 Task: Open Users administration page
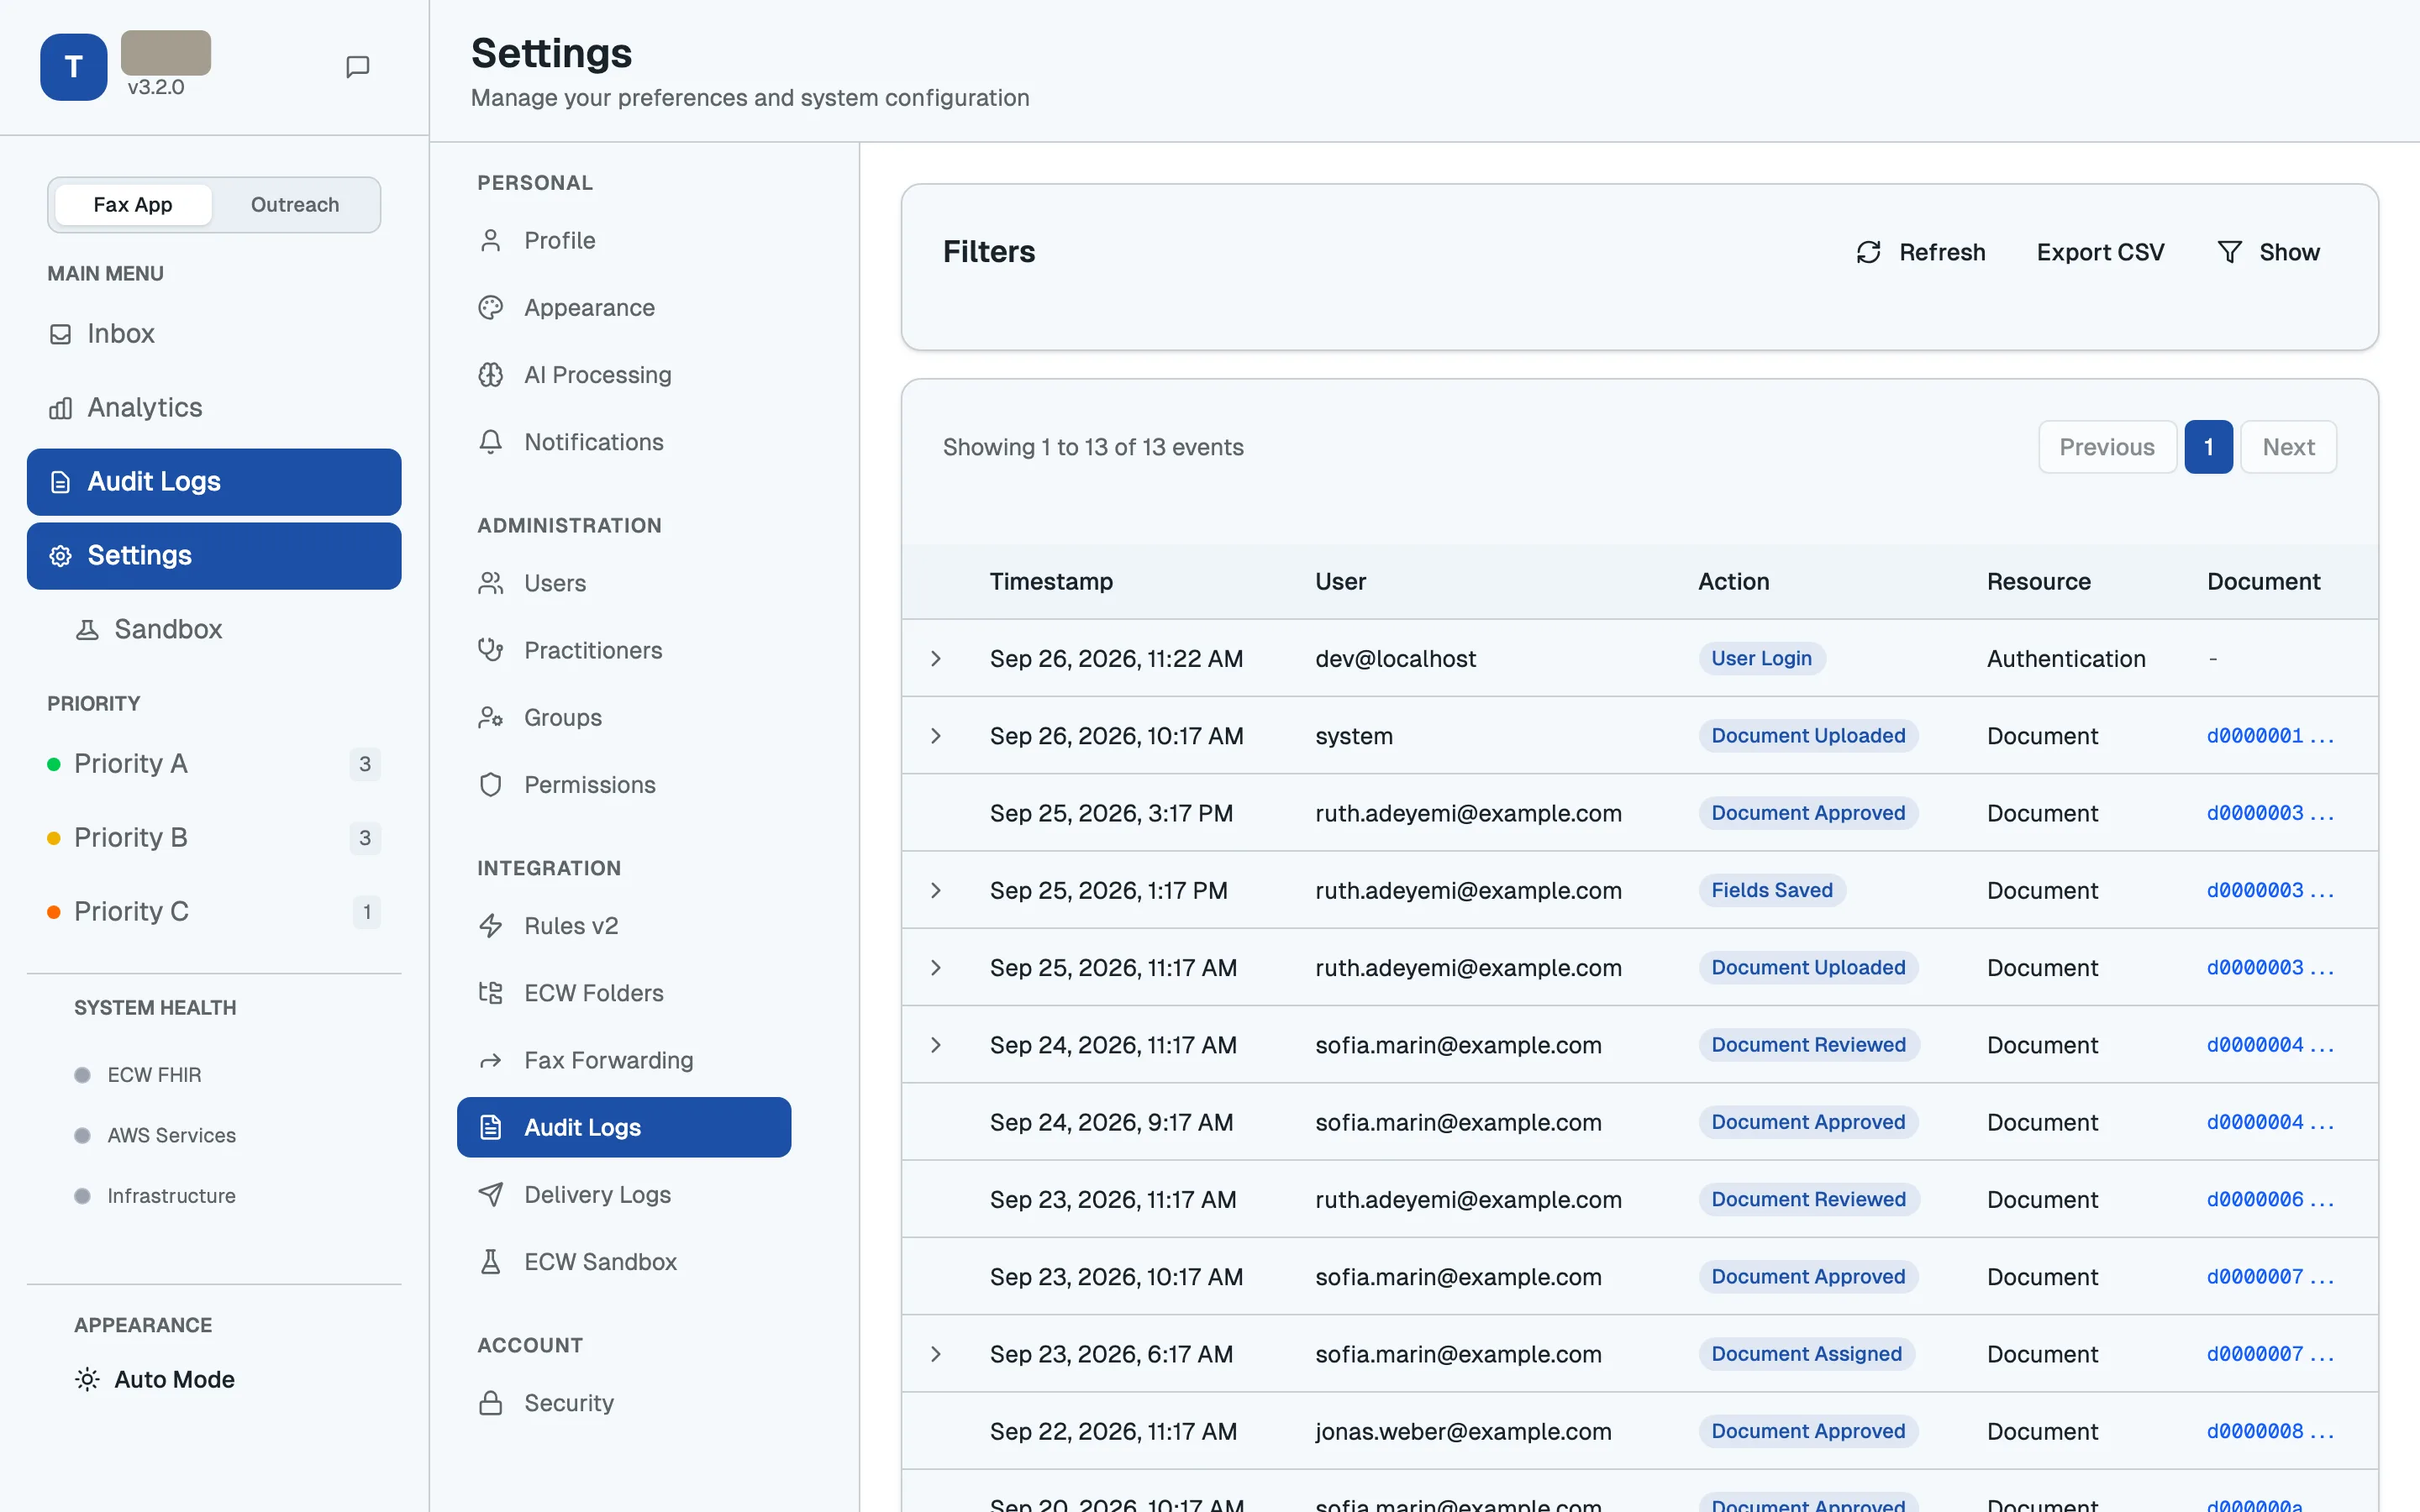624,583
